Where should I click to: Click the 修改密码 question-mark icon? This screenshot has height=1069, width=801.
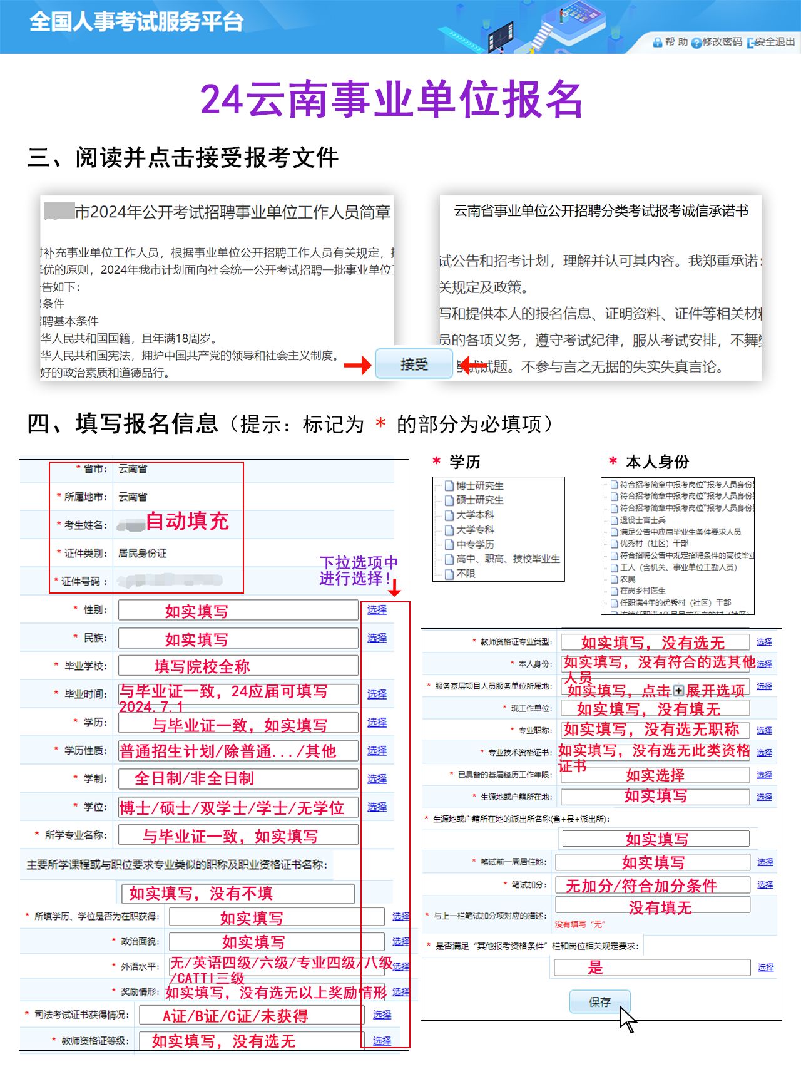696,43
